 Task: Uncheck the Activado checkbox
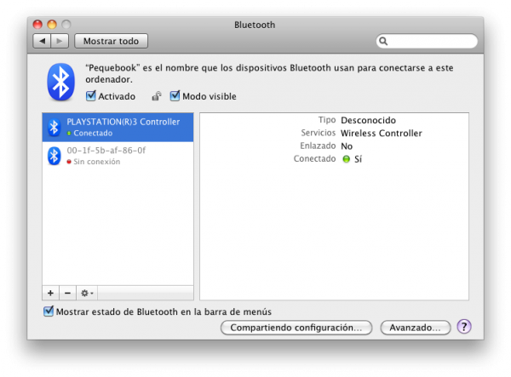pos(90,95)
